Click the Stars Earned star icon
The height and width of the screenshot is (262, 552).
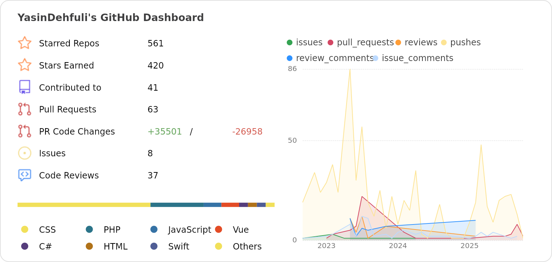pos(24,65)
